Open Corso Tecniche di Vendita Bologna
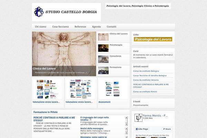This screenshot has width=207, height=138. point(150,76)
